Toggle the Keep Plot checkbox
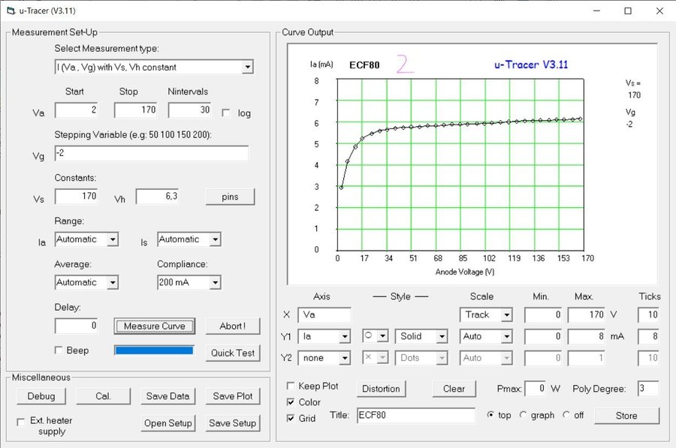The width and height of the screenshot is (676, 448). click(x=291, y=386)
